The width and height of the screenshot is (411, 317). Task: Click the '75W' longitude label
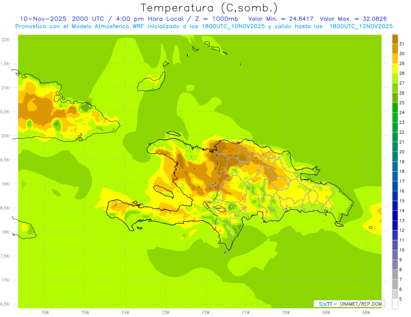pos(85,313)
